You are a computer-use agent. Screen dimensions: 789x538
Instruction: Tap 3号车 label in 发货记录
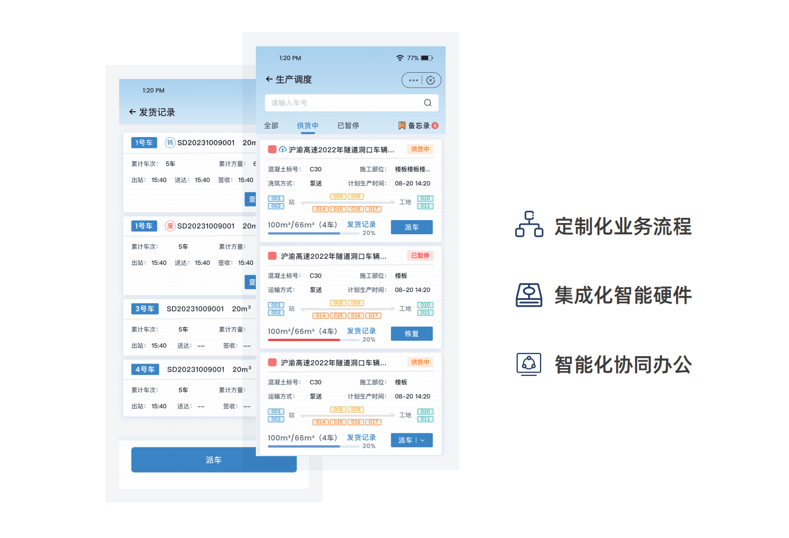pos(145,309)
